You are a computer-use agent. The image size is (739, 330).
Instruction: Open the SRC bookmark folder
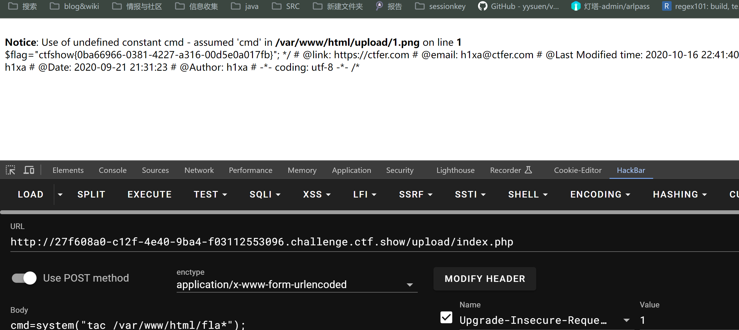[x=286, y=6]
